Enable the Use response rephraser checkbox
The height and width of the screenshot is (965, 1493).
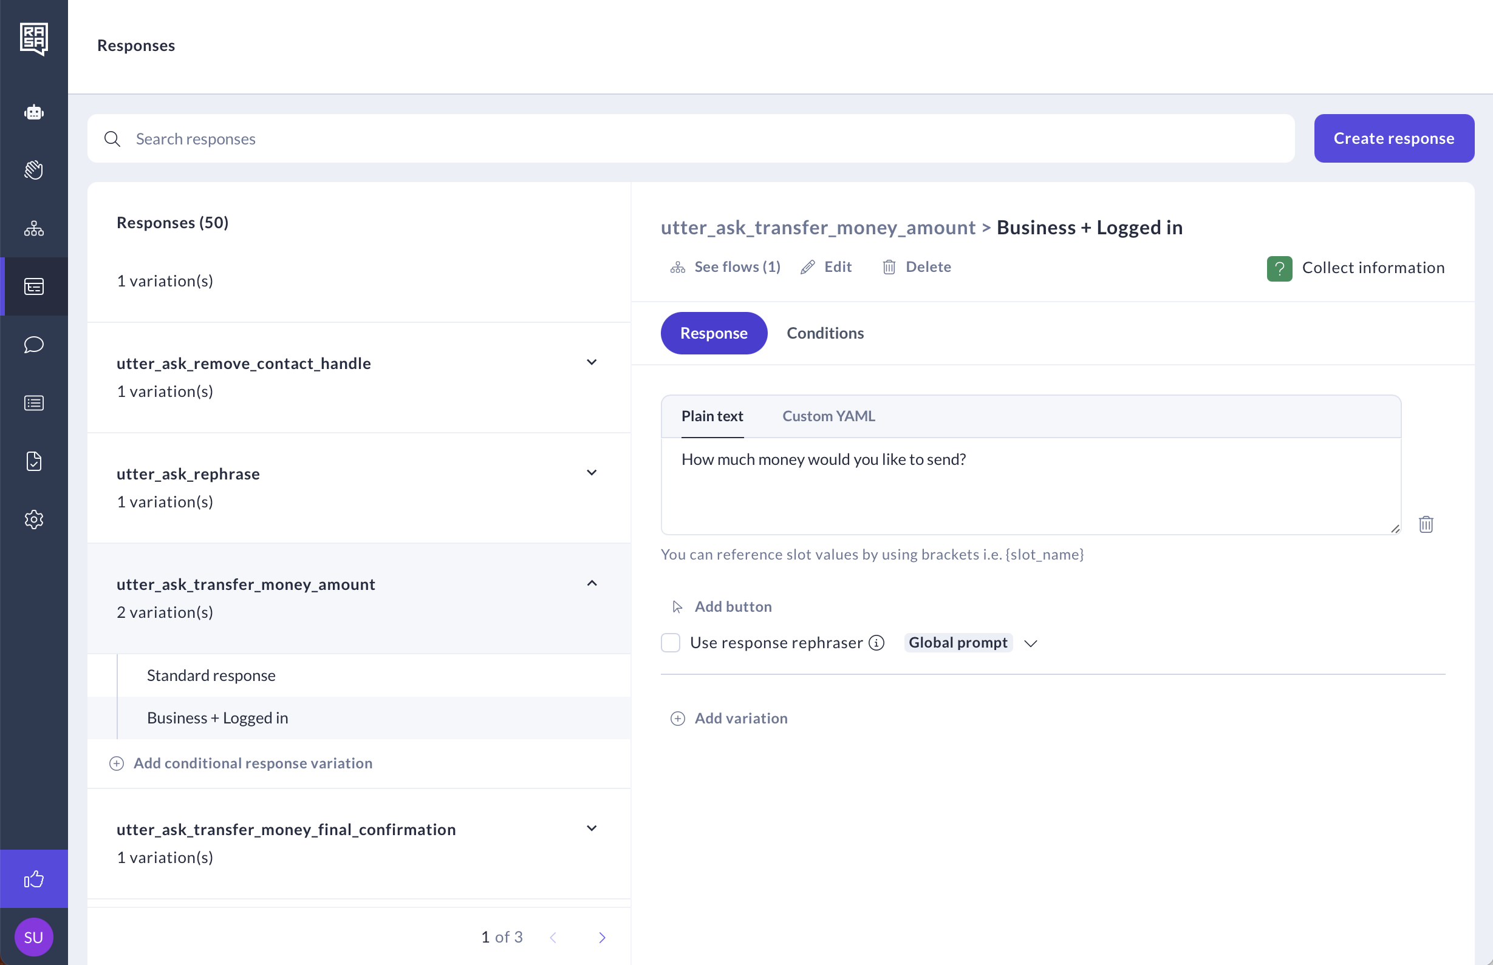(671, 643)
